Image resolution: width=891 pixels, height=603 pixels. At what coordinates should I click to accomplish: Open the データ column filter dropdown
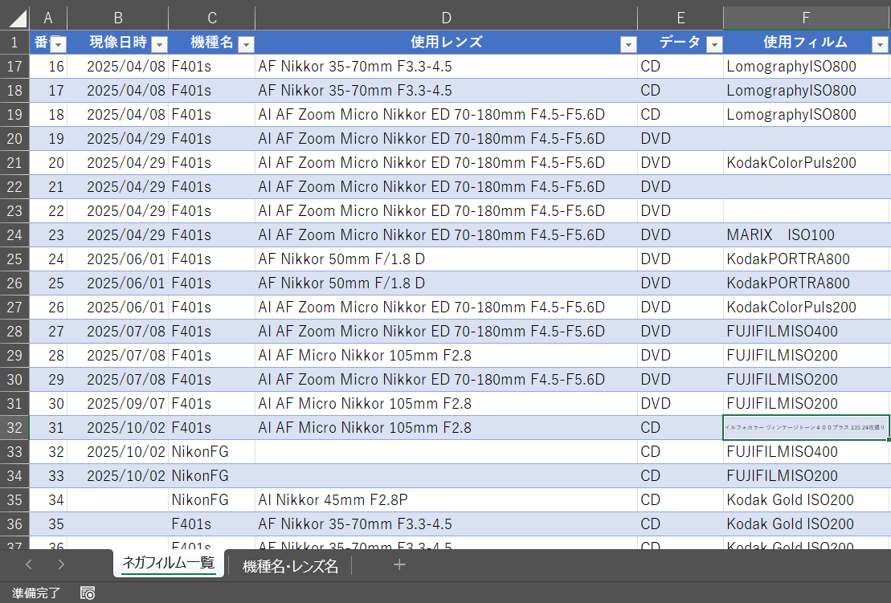coord(713,44)
